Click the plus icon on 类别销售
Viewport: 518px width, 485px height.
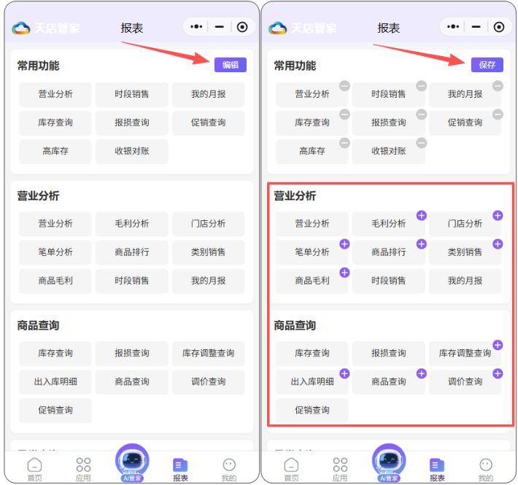coord(498,244)
